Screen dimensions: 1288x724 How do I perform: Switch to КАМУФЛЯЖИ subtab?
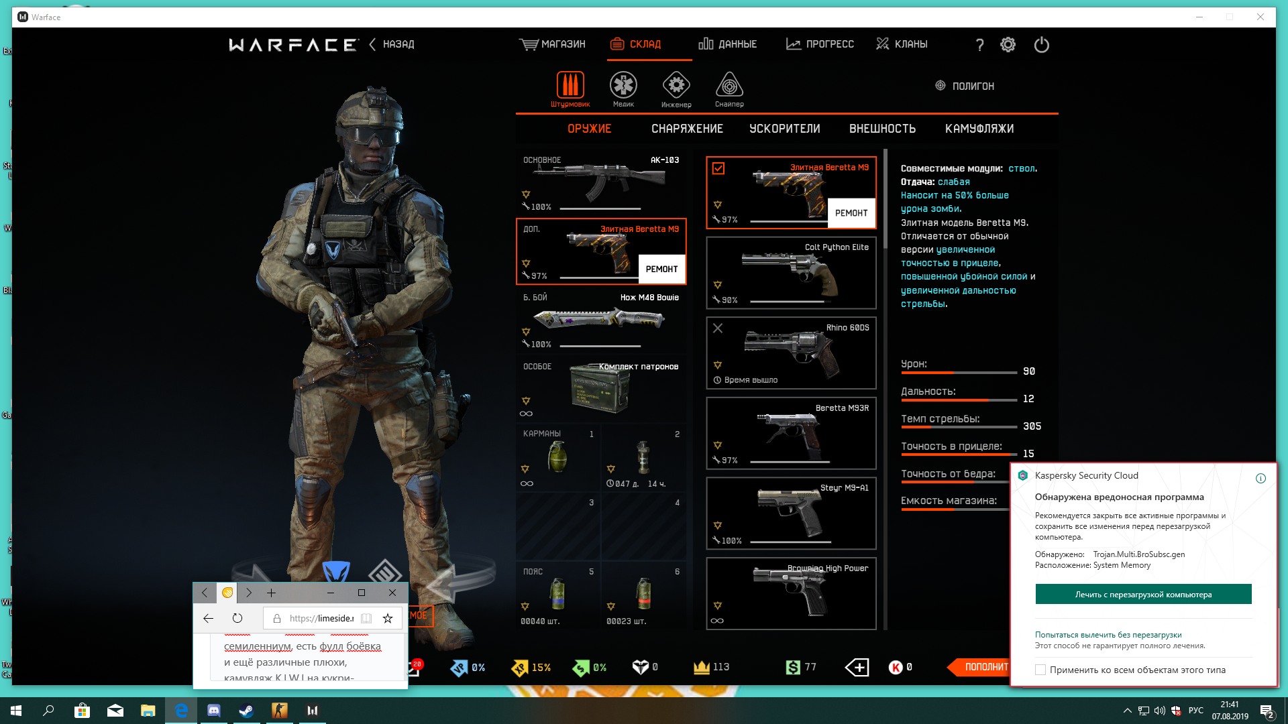click(x=979, y=129)
